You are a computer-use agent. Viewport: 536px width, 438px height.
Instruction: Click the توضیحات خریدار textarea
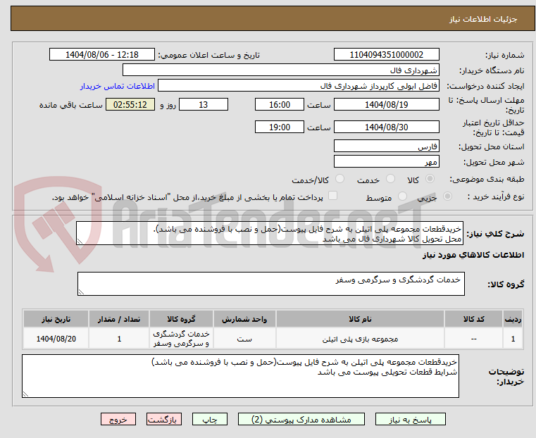(240, 376)
